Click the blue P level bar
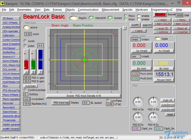 [x=40, y=60]
